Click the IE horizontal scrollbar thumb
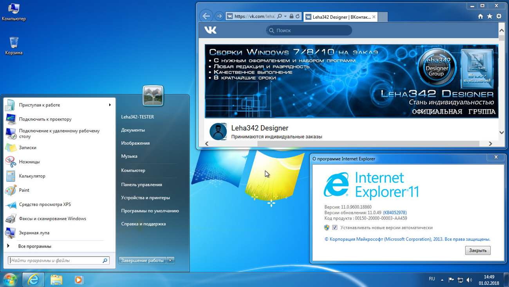This screenshot has width=509, height=287. click(368, 143)
